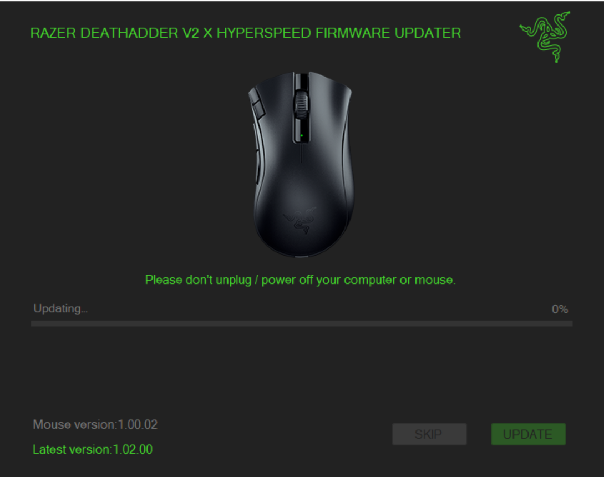Viewport: 604px width, 477px height.
Task: Click the SKIP button
Action: (429, 434)
